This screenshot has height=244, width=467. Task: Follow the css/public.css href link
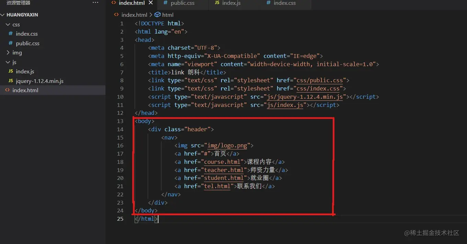point(320,81)
